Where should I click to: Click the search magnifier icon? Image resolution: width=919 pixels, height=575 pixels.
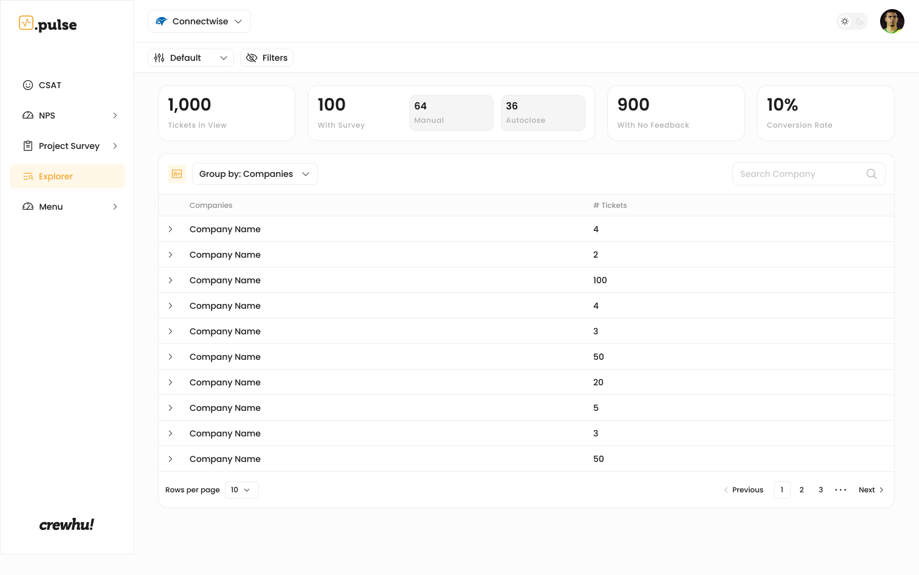pyautogui.click(x=872, y=174)
